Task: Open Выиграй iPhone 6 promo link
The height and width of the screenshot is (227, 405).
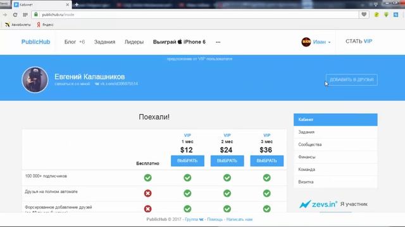Action: [179, 42]
